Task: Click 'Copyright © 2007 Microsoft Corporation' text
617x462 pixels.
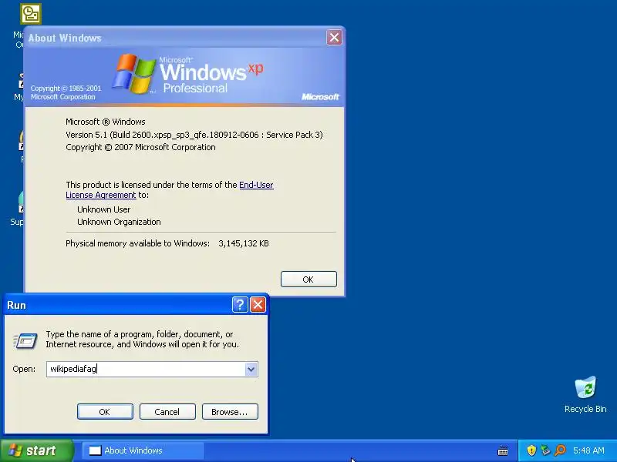Action: [140, 147]
